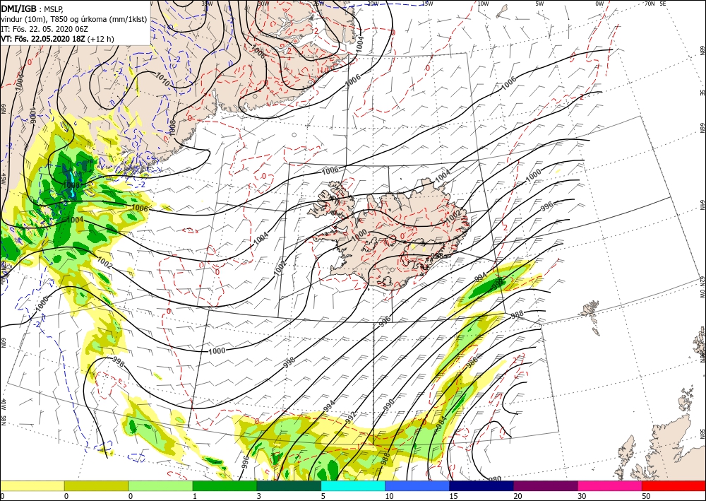Click the "40W" label on left edge
Image resolution: width=706 pixels, height=501 pixels.
tap(3, 404)
